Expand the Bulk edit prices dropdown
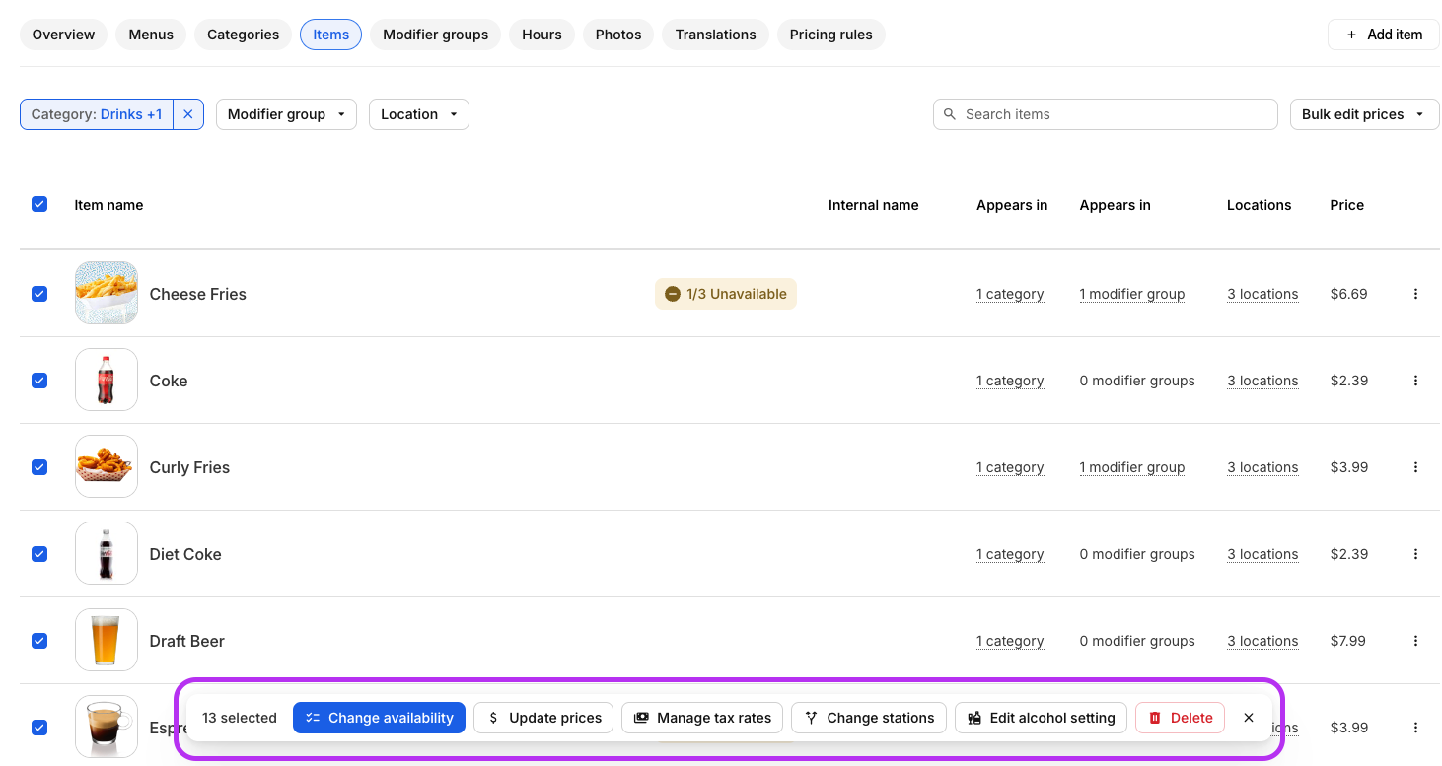This screenshot has height=766, width=1442. (x=1364, y=114)
